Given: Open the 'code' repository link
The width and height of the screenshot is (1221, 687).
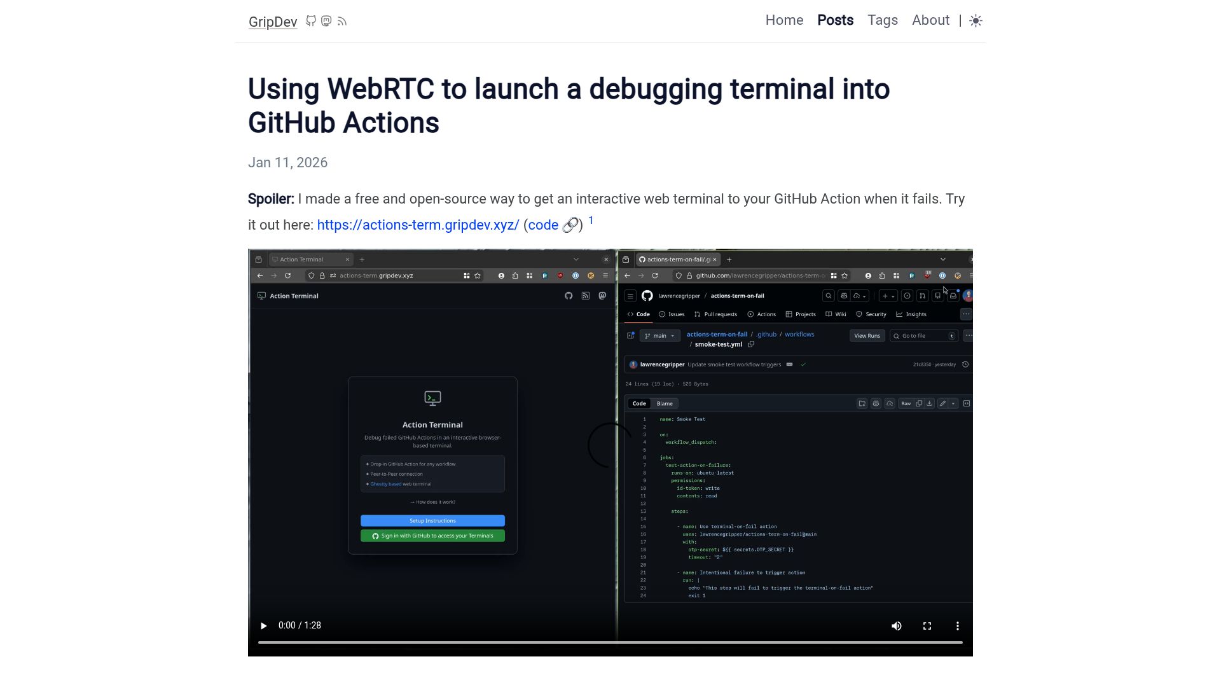Looking at the screenshot, I should coord(553,225).
